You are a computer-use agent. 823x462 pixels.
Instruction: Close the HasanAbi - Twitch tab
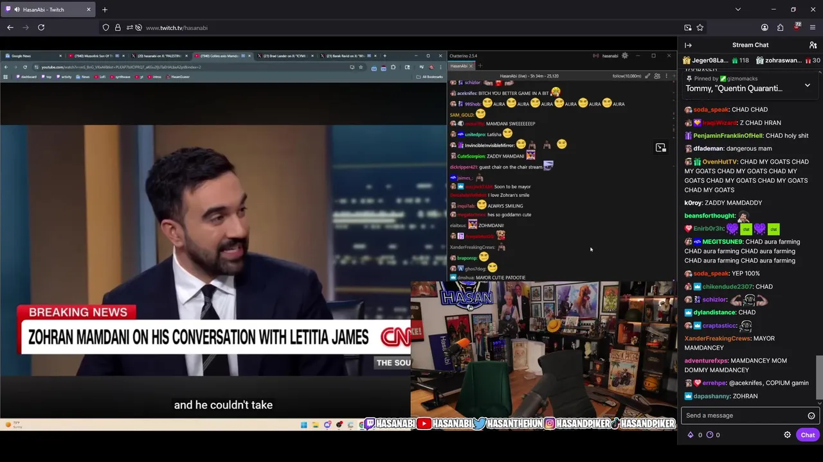click(89, 10)
